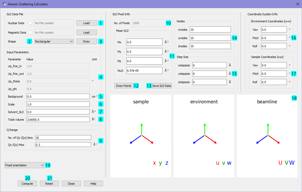Image resolution: width=302 pixels, height=192 pixels.
Task: Load a nuclear data file
Action: (87, 23)
